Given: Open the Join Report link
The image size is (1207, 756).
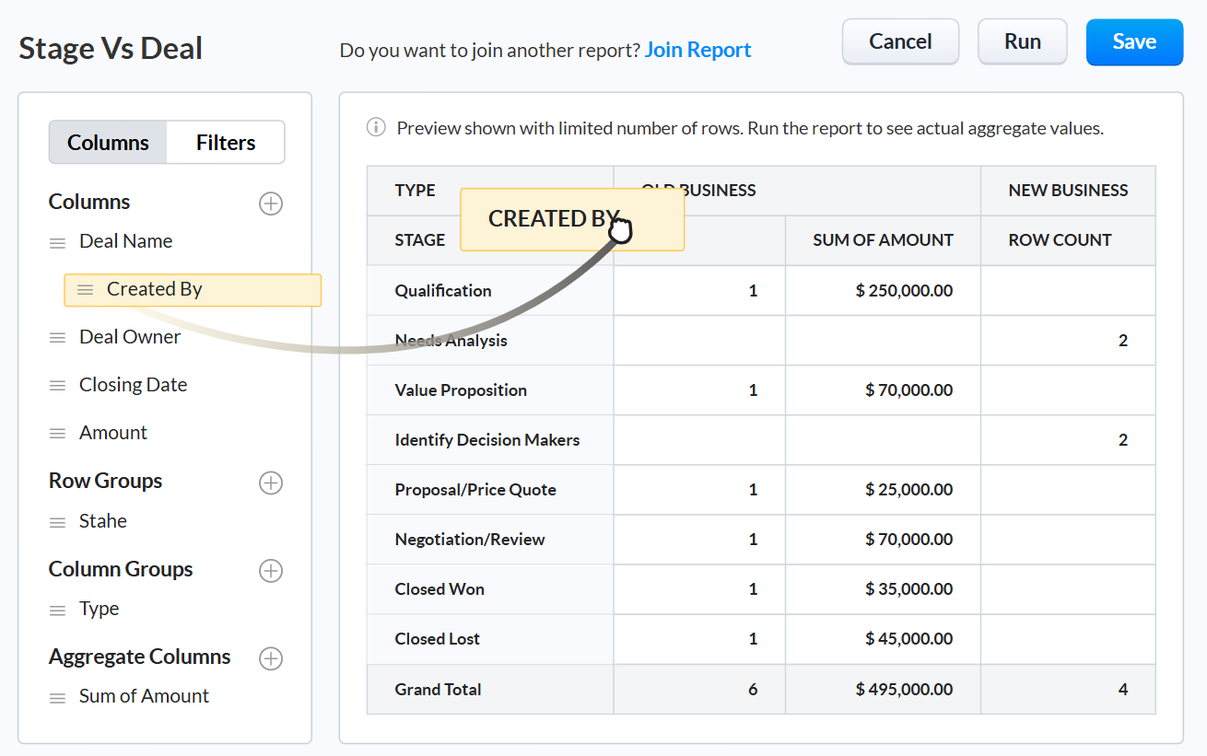Looking at the screenshot, I should click(697, 50).
